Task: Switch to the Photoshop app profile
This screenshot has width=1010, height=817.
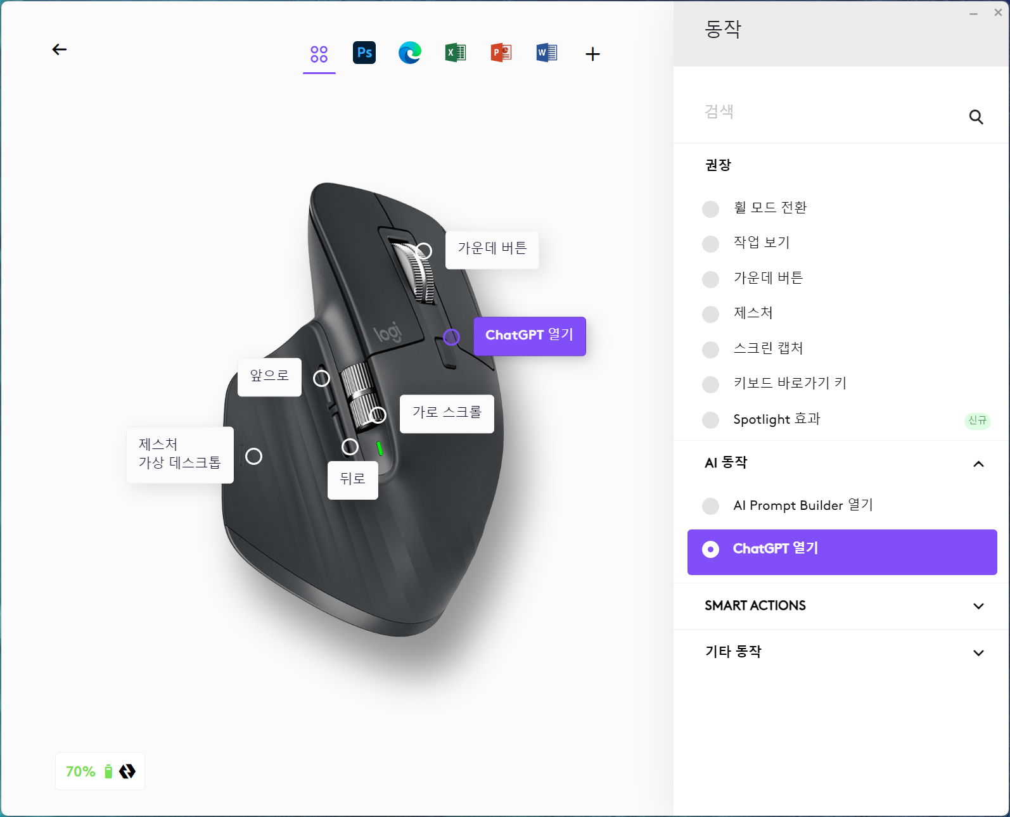Action: pos(364,53)
